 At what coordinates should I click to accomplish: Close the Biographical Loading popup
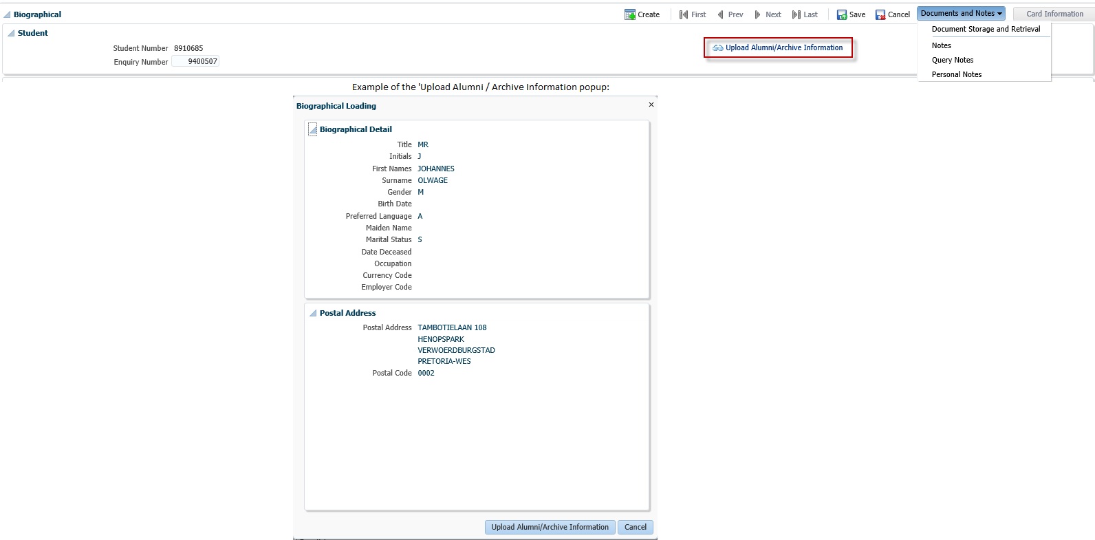tap(651, 105)
